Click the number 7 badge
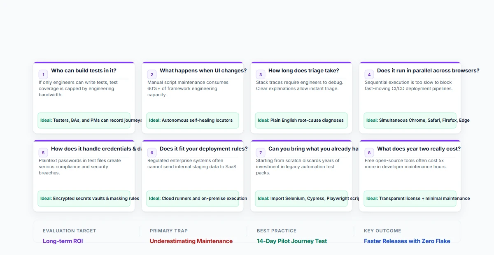This screenshot has height=255, width=494. [x=261, y=153]
